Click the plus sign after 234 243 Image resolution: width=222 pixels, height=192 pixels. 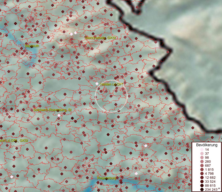pos(219,188)
